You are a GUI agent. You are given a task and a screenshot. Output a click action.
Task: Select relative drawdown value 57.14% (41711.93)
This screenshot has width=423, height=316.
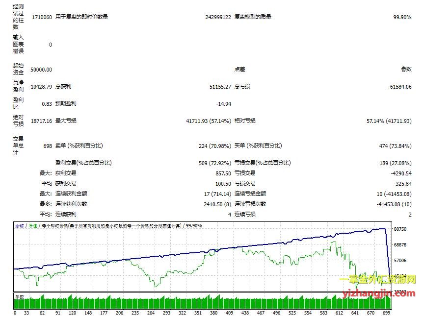click(x=389, y=121)
